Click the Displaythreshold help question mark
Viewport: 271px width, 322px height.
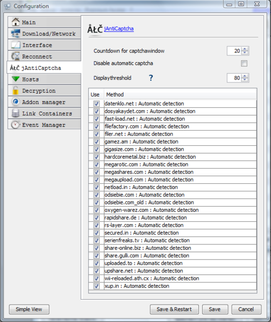(x=151, y=78)
